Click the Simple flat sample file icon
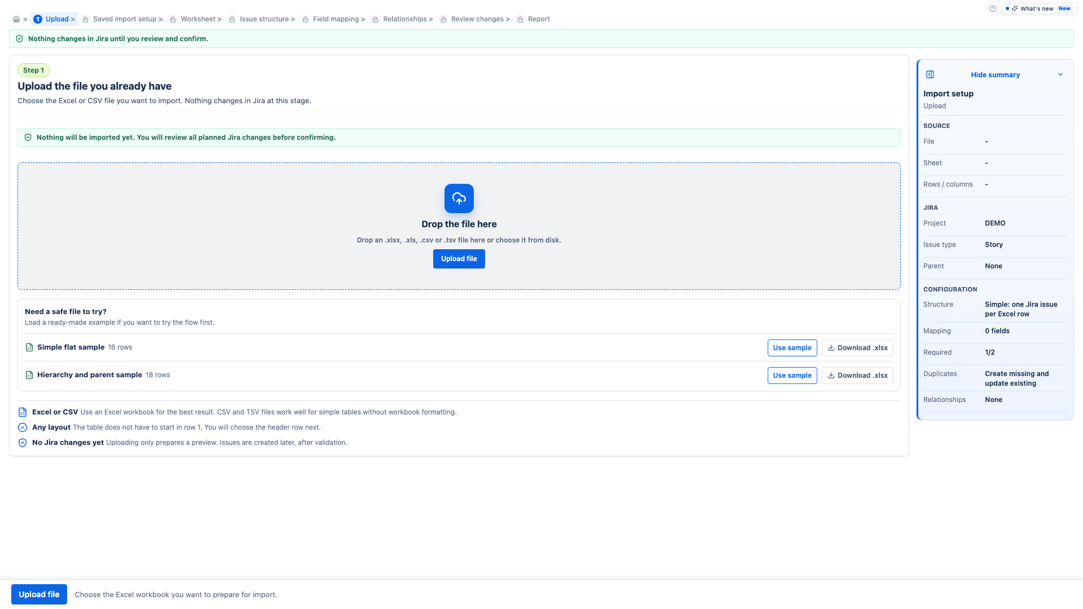The height and width of the screenshot is (609, 1083). click(29, 347)
